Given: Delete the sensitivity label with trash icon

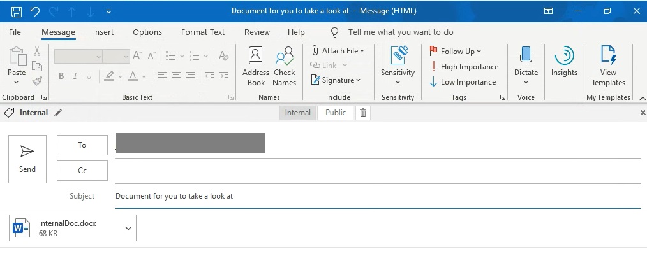Looking at the screenshot, I should [x=363, y=113].
